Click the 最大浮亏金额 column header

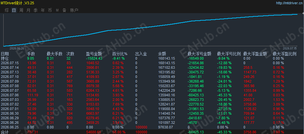(199, 54)
